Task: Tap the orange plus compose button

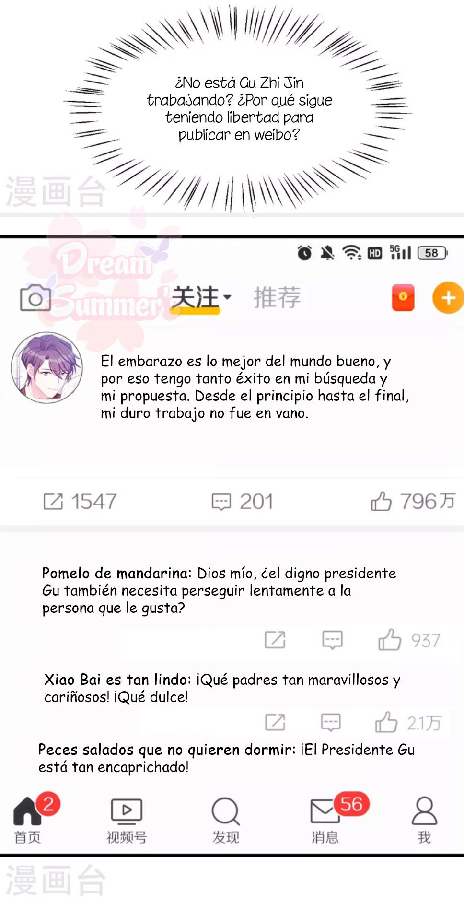Action: [448, 298]
